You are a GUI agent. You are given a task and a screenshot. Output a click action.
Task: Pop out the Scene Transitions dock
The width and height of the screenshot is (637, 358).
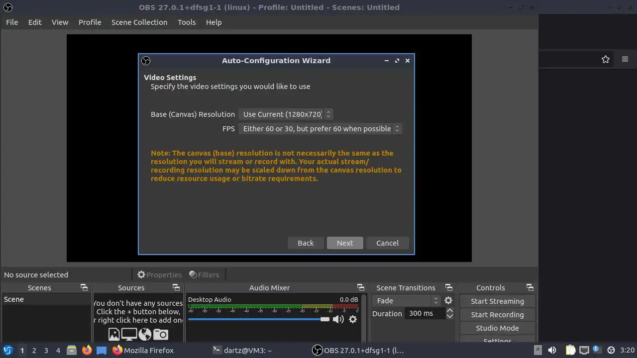tap(449, 287)
